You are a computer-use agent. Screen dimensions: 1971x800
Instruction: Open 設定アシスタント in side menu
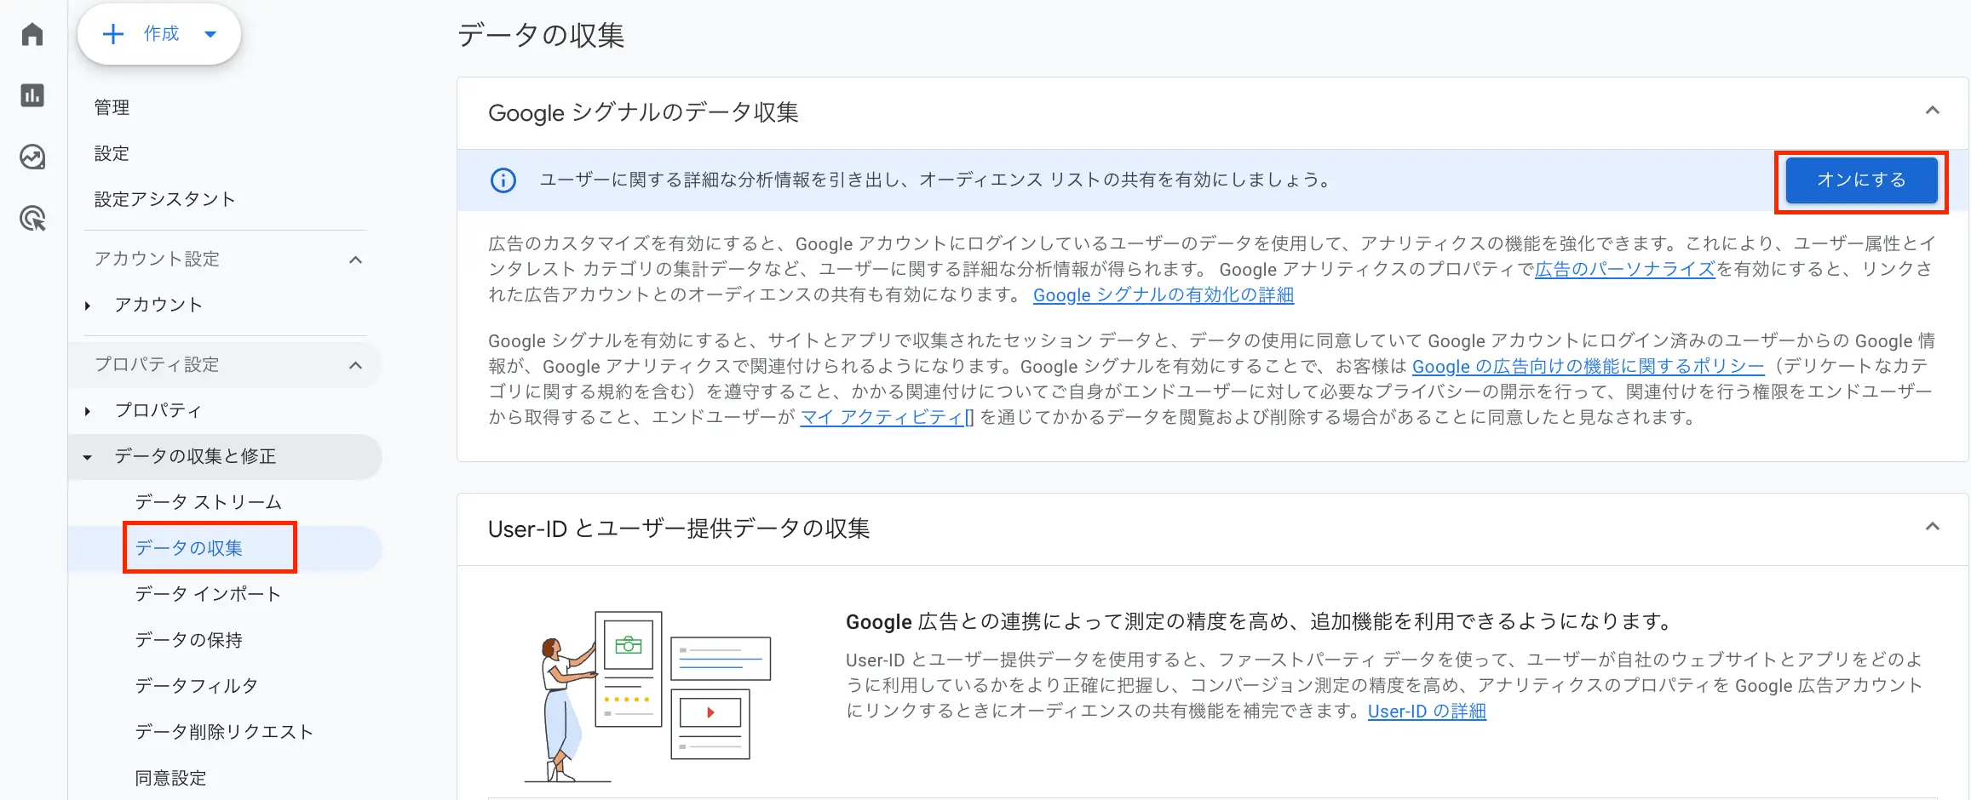[164, 199]
